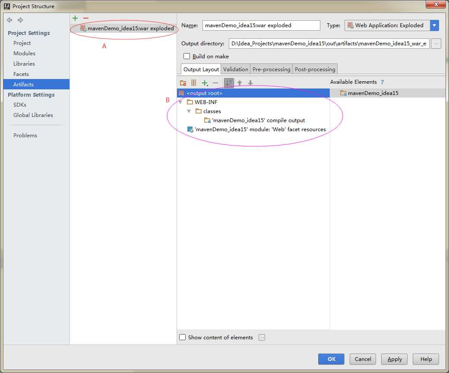This screenshot has height=373, width=449.
Task: Open the Post-processing tab
Action: [315, 69]
